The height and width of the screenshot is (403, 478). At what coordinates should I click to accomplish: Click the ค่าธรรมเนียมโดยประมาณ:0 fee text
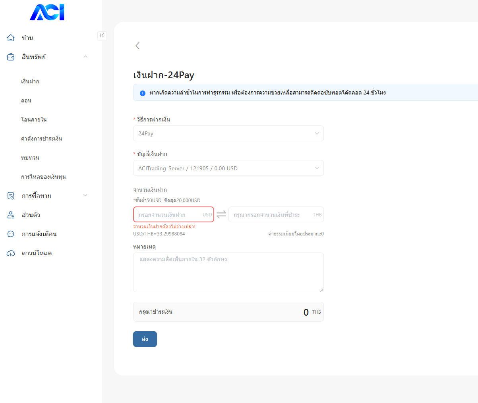(x=296, y=234)
